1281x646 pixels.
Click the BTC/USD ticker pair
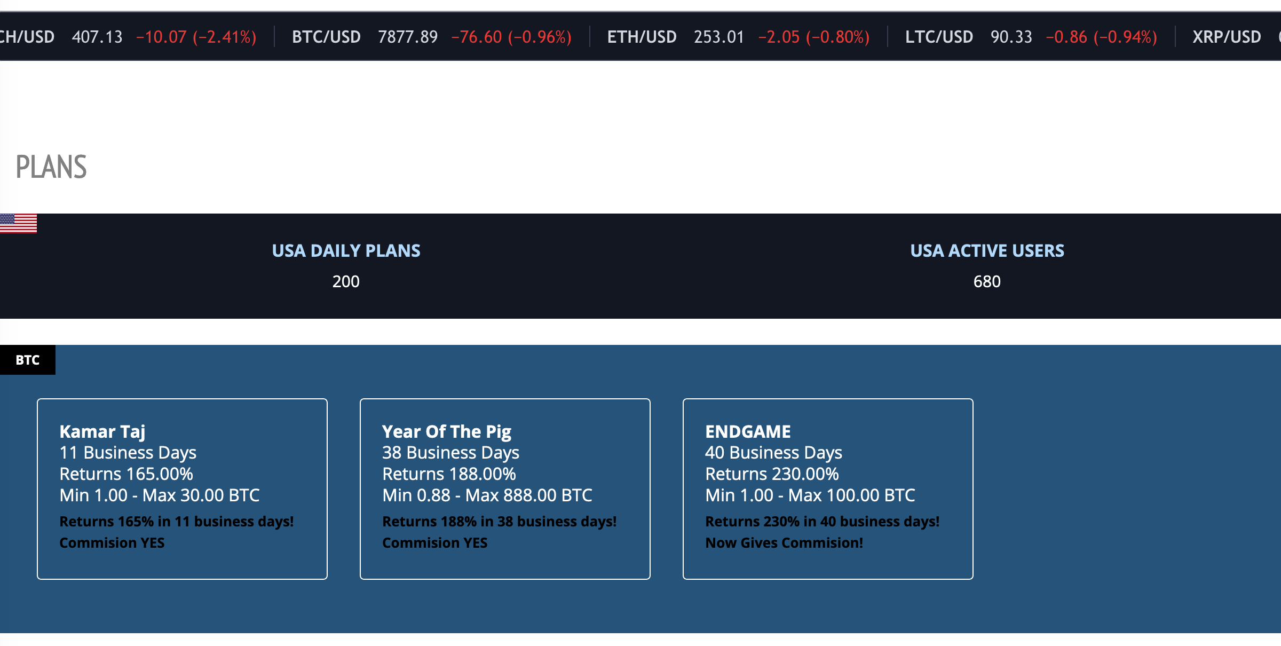click(x=326, y=37)
